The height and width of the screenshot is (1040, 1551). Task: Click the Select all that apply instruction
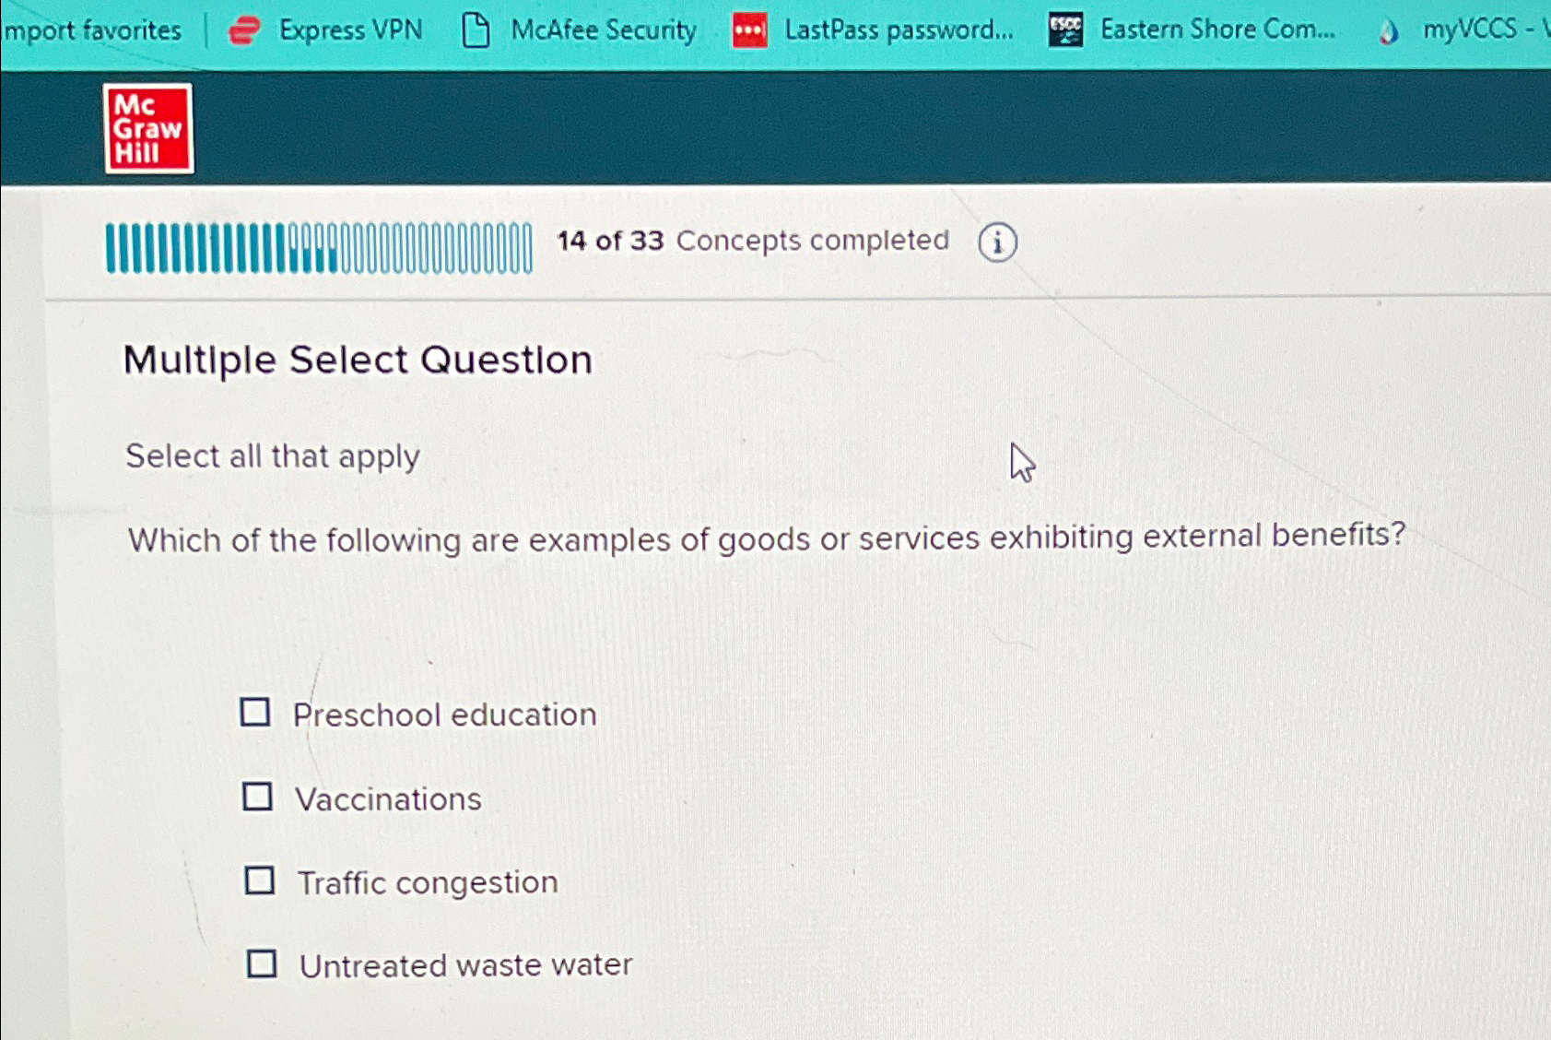272,455
